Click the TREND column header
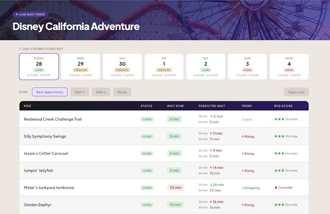This screenshot has height=214, width=330. 247,106
